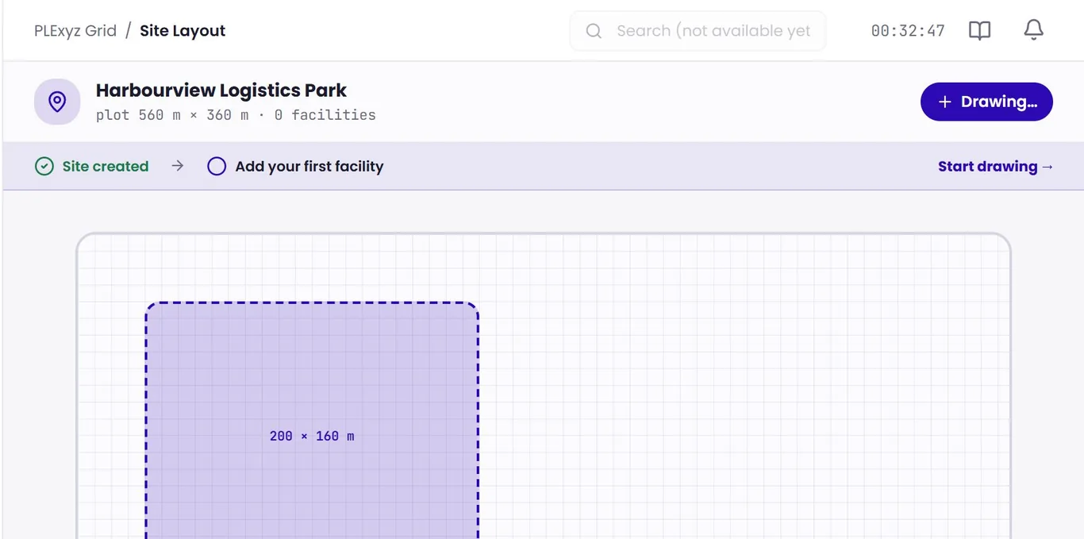
Task: Follow the Start drawing link
Action: pos(996,166)
